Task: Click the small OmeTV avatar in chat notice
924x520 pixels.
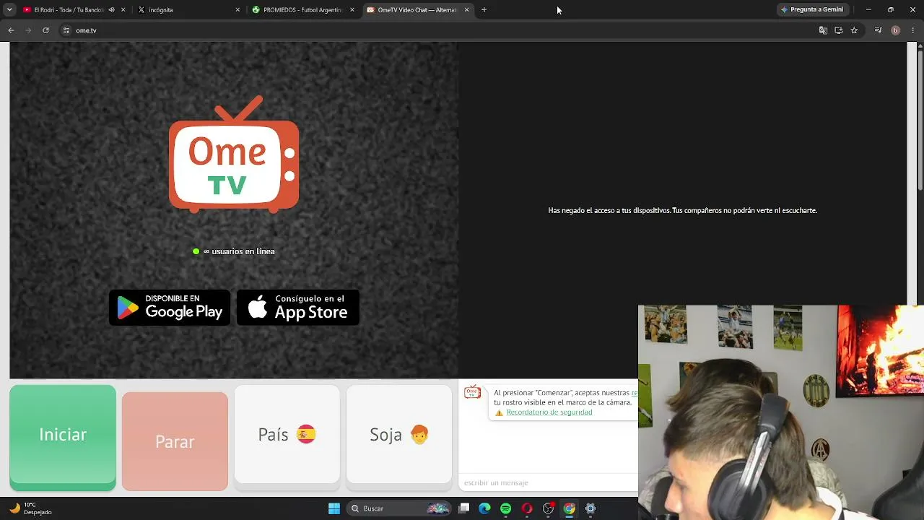Action: pyautogui.click(x=472, y=392)
